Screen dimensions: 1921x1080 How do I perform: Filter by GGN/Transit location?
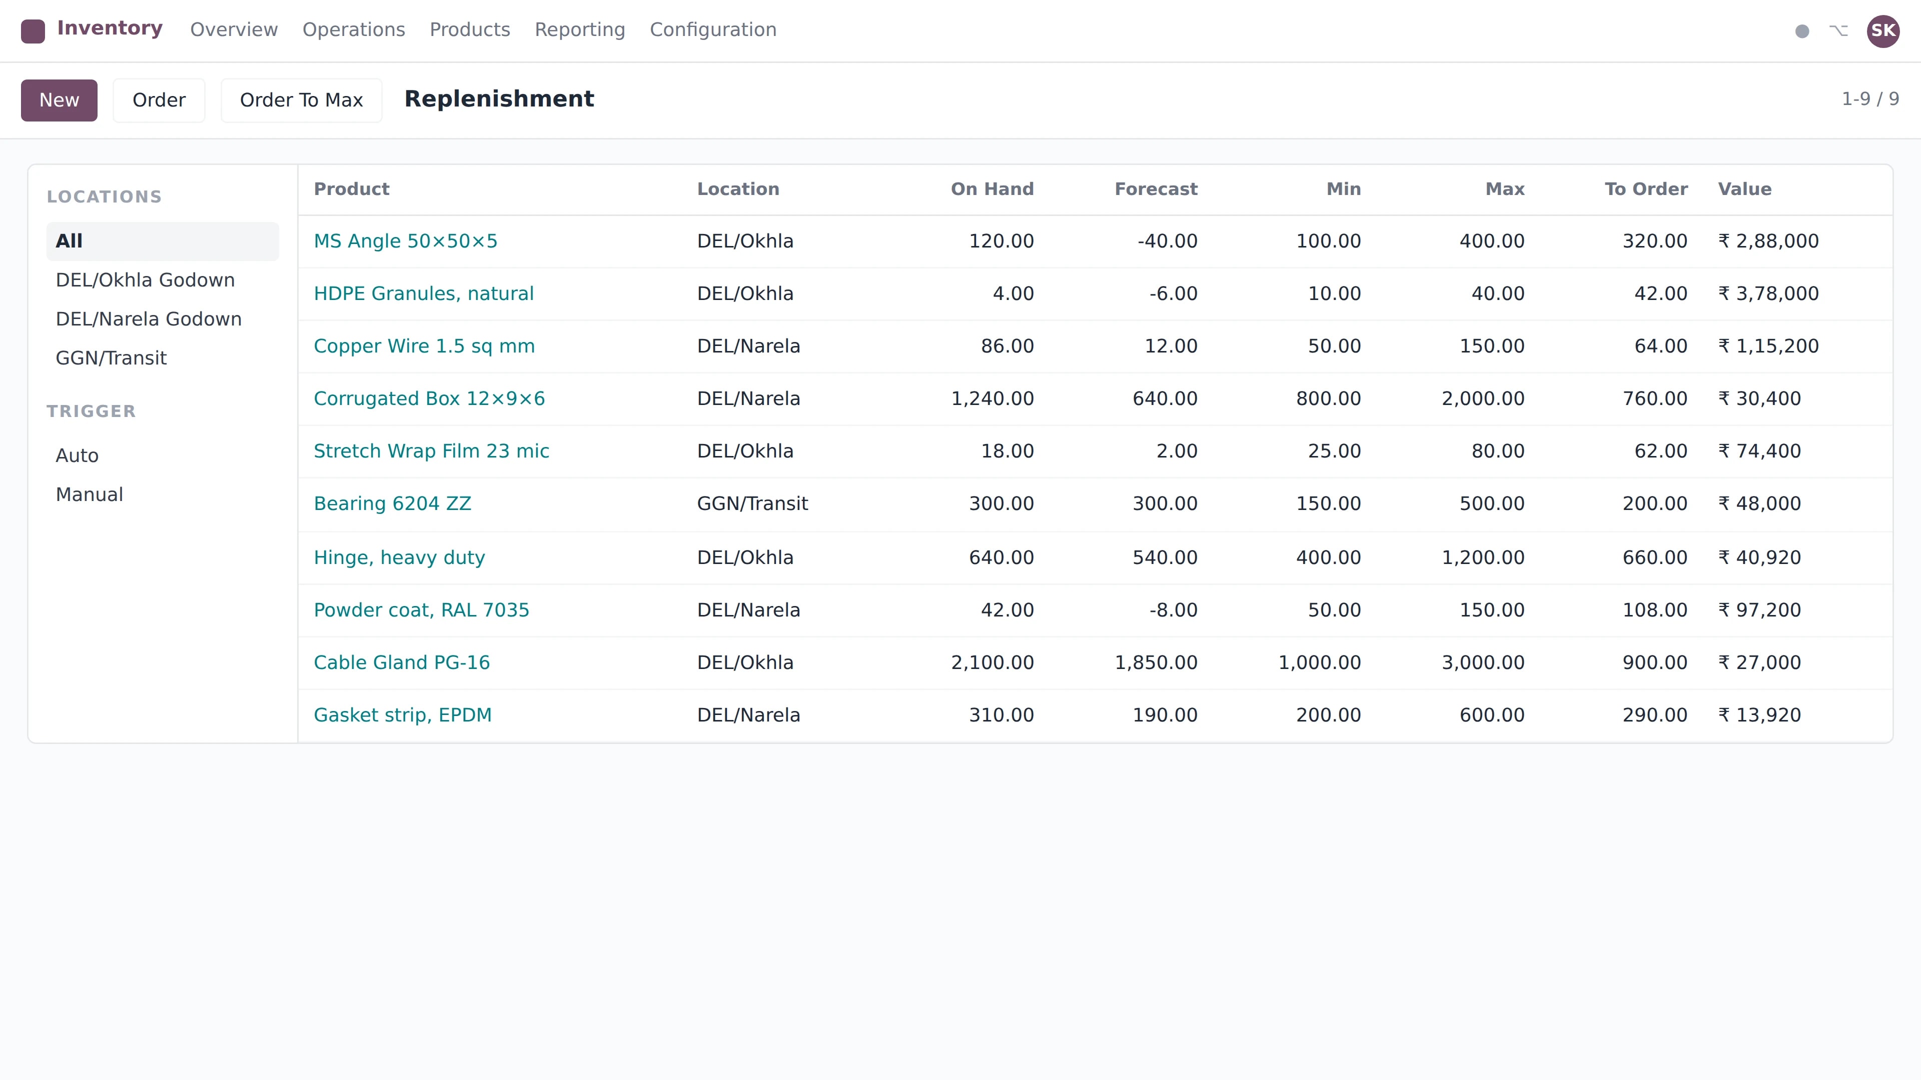point(163,358)
